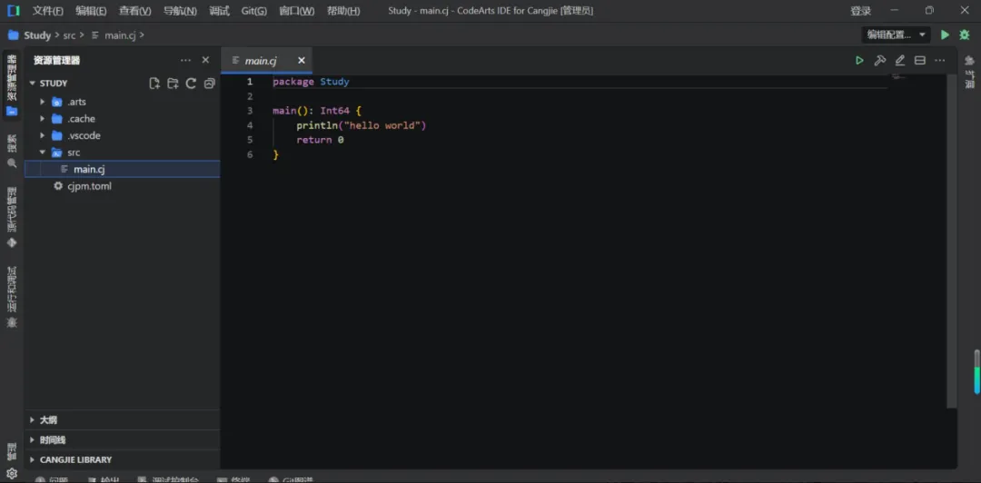This screenshot has height=483, width=981.
Task: Click the main(): Int64 code line
Action: (x=317, y=111)
